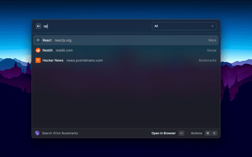Open the All filter dropdown
The height and width of the screenshot is (157, 252).
point(184,26)
